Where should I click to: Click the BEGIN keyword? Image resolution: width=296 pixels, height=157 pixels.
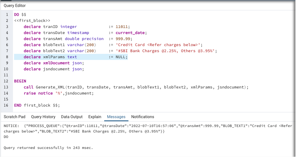(20, 81)
